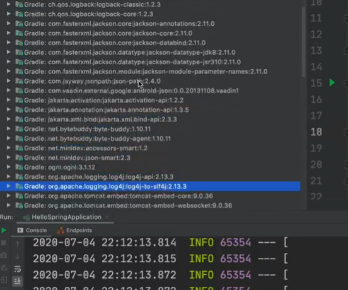
Task: Expand the logback-classic:1.2.3 library node
Action: pyautogui.click(x=8, y=4)
